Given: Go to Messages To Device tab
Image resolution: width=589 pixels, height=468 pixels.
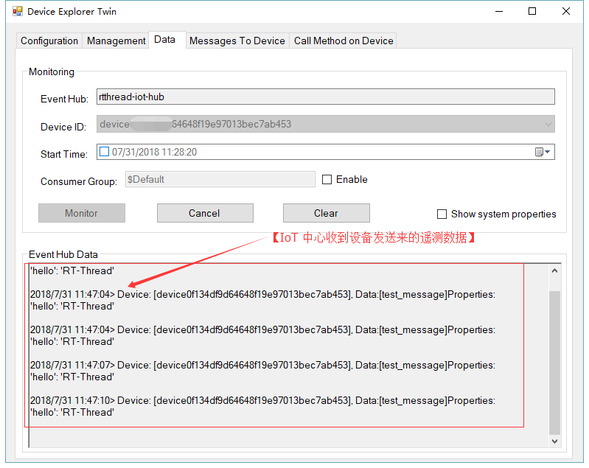Looking at the screenshot, I should coord(237,41).
